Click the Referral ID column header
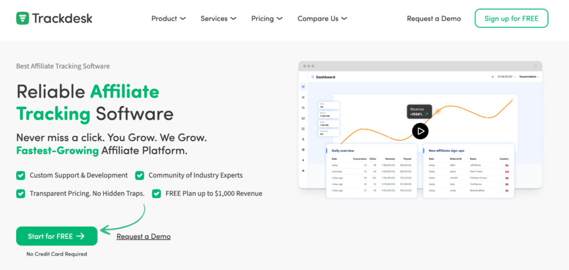This screenshot has width=569, height=270. point(456,159)
